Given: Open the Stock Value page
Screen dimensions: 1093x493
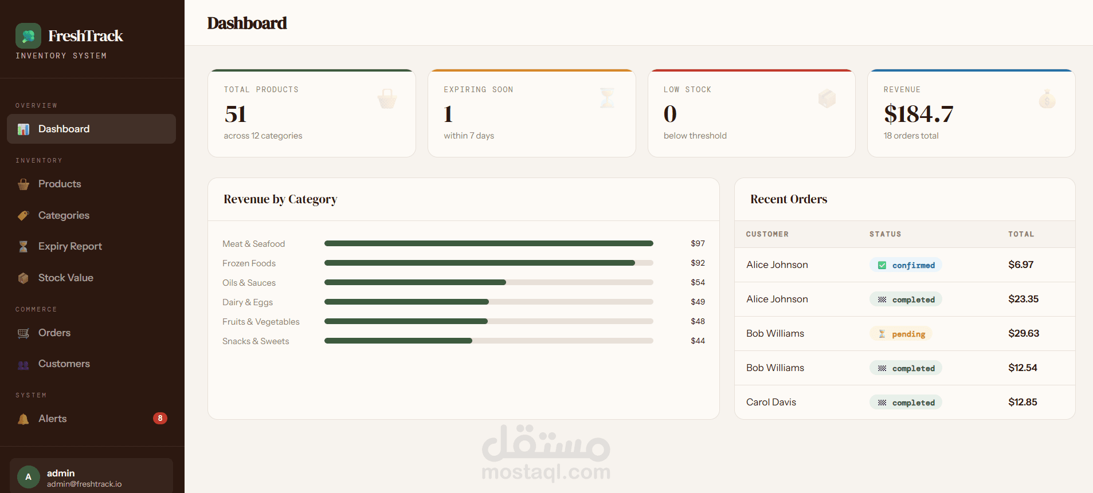Looking at the screenshot, I should [92, 278].
